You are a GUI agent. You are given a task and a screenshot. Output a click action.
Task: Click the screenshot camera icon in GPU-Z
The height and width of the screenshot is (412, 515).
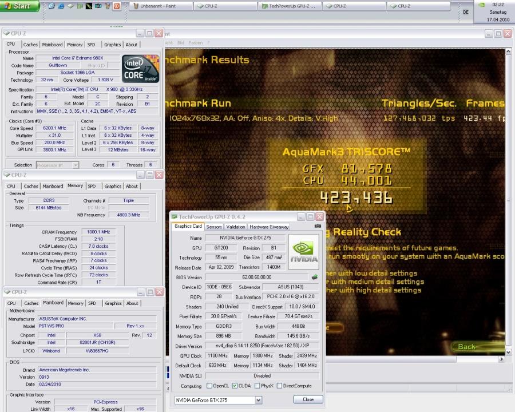click(318, 226)
